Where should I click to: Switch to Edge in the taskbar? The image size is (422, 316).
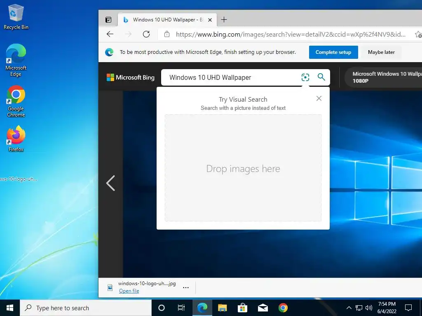pos(202,308)
